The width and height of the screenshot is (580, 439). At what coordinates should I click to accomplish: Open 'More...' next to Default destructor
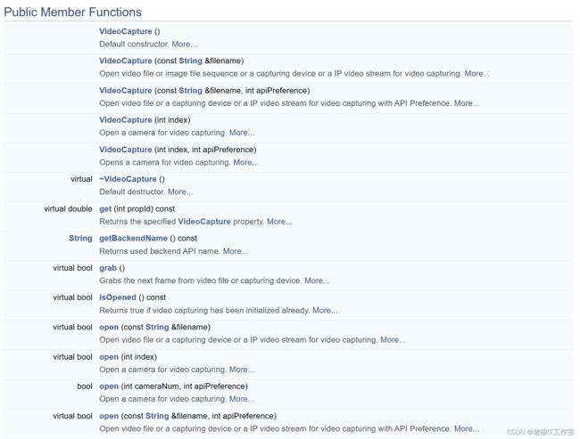[x=179, y=191]
